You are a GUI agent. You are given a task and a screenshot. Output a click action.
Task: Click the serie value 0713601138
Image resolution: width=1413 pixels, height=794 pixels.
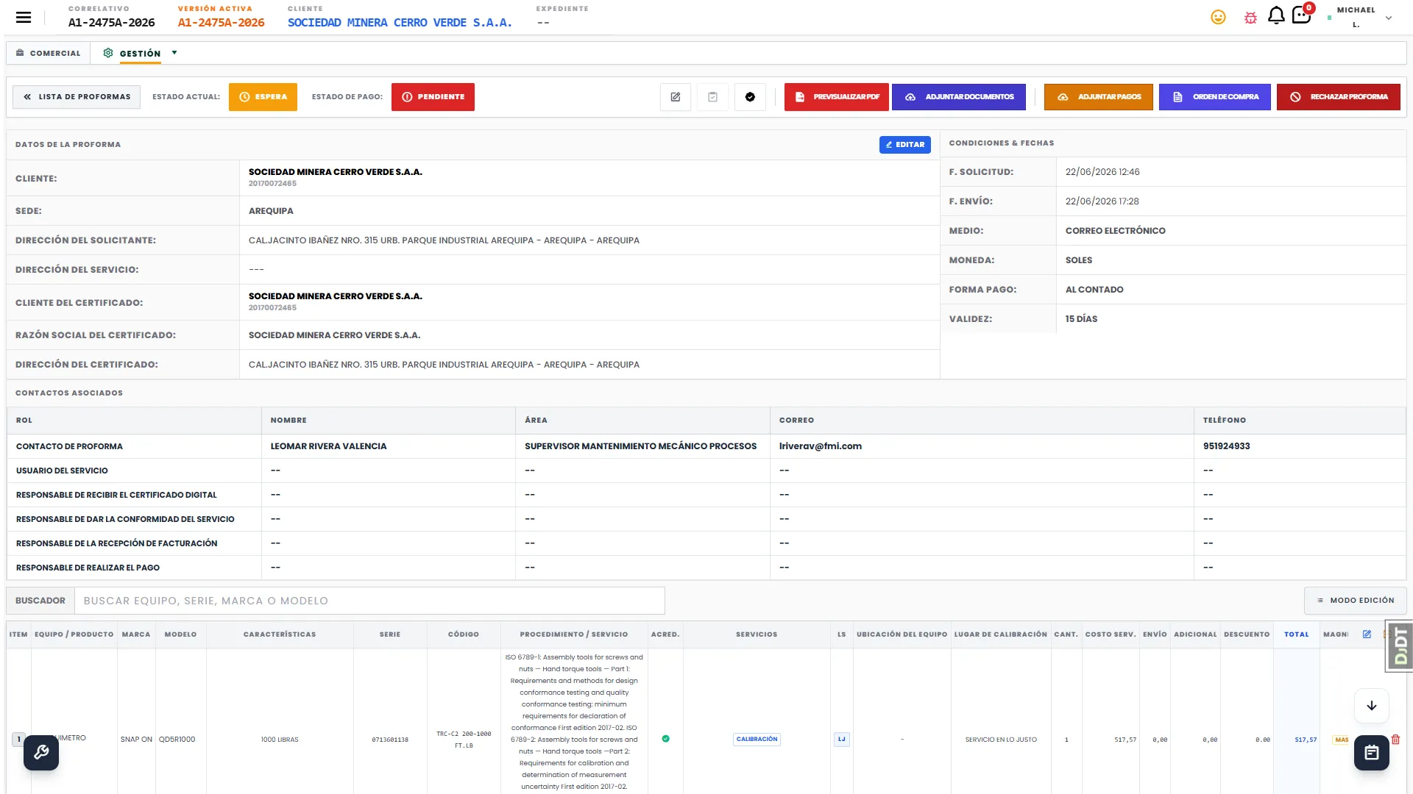coord(390,740)
